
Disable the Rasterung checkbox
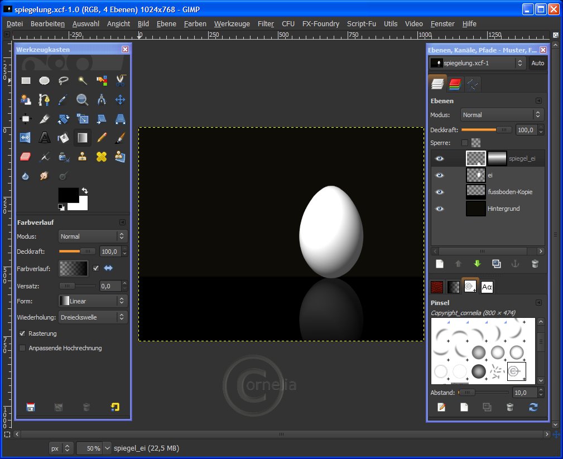22,334
